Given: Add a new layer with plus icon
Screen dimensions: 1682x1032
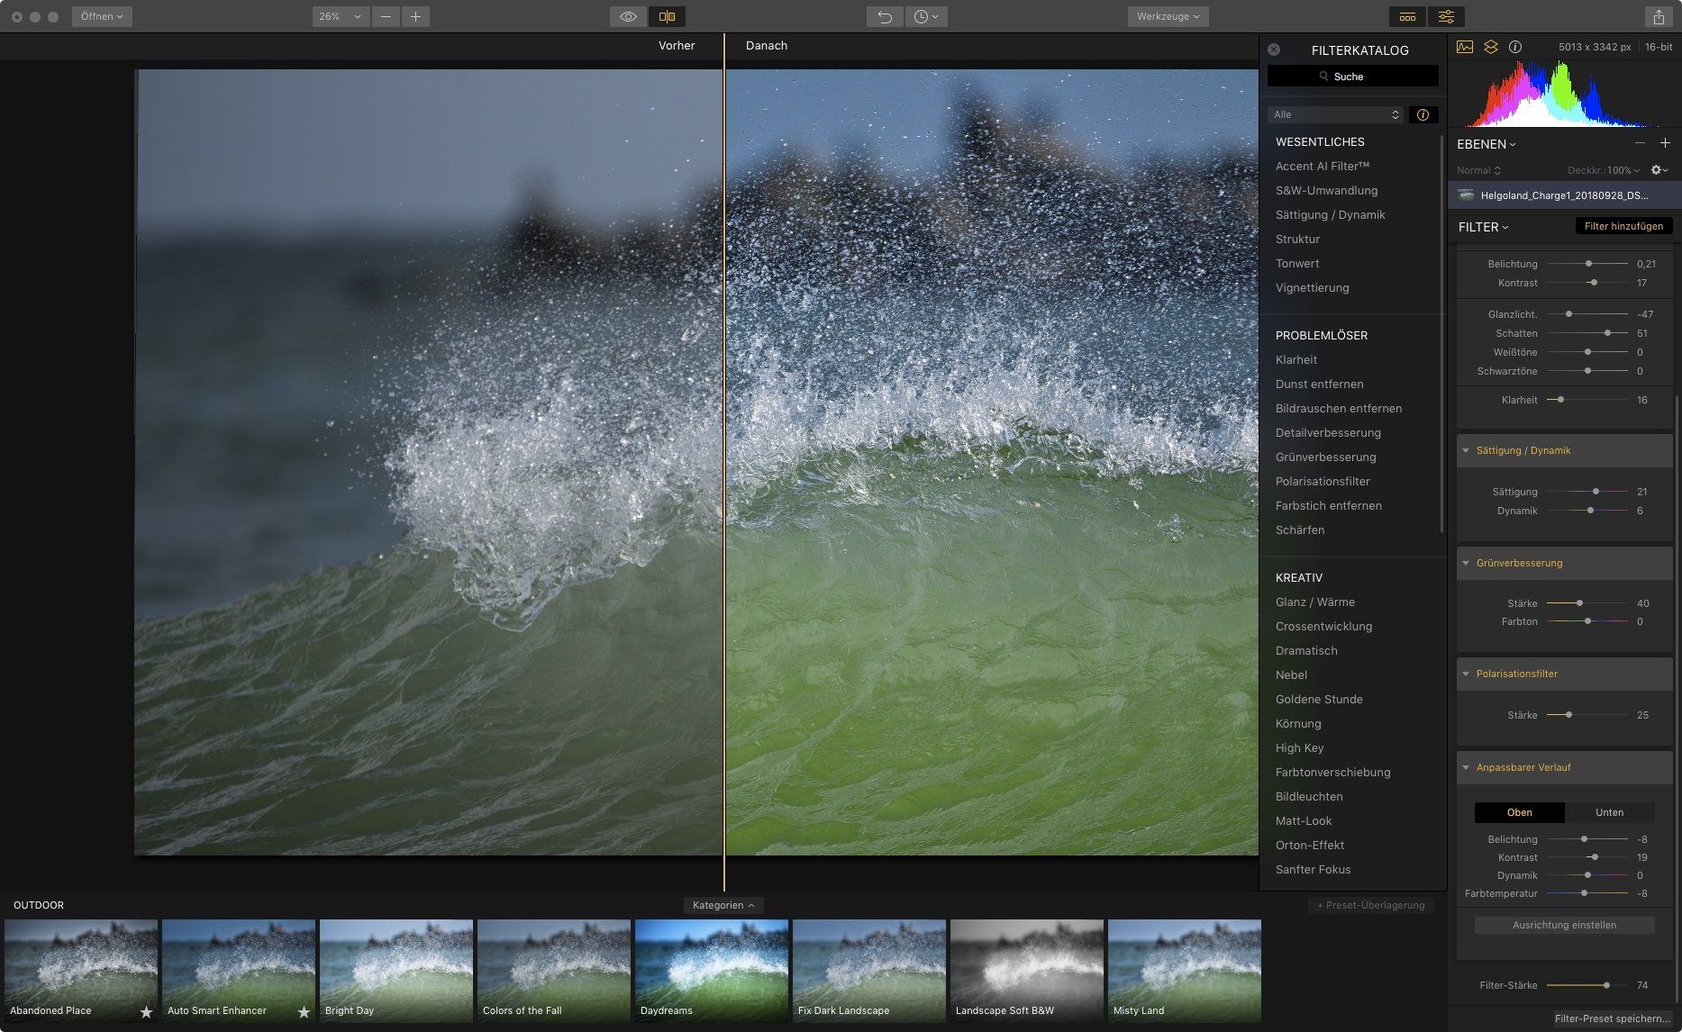Looking at the screenshot, I should pyautogui.click(x=1665, y=143).
